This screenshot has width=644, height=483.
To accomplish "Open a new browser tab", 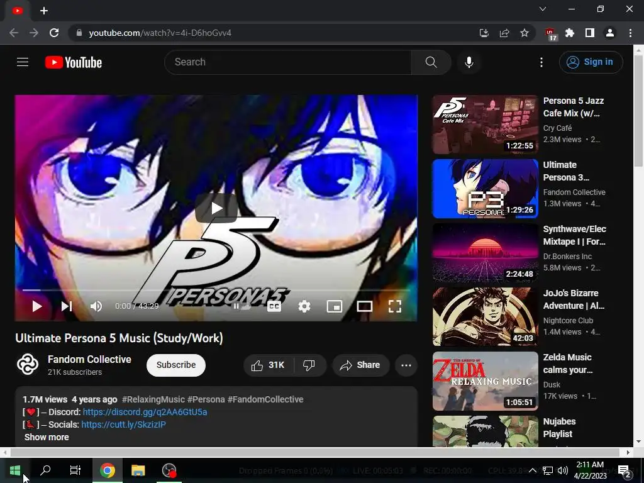I will tap(44, 11).
